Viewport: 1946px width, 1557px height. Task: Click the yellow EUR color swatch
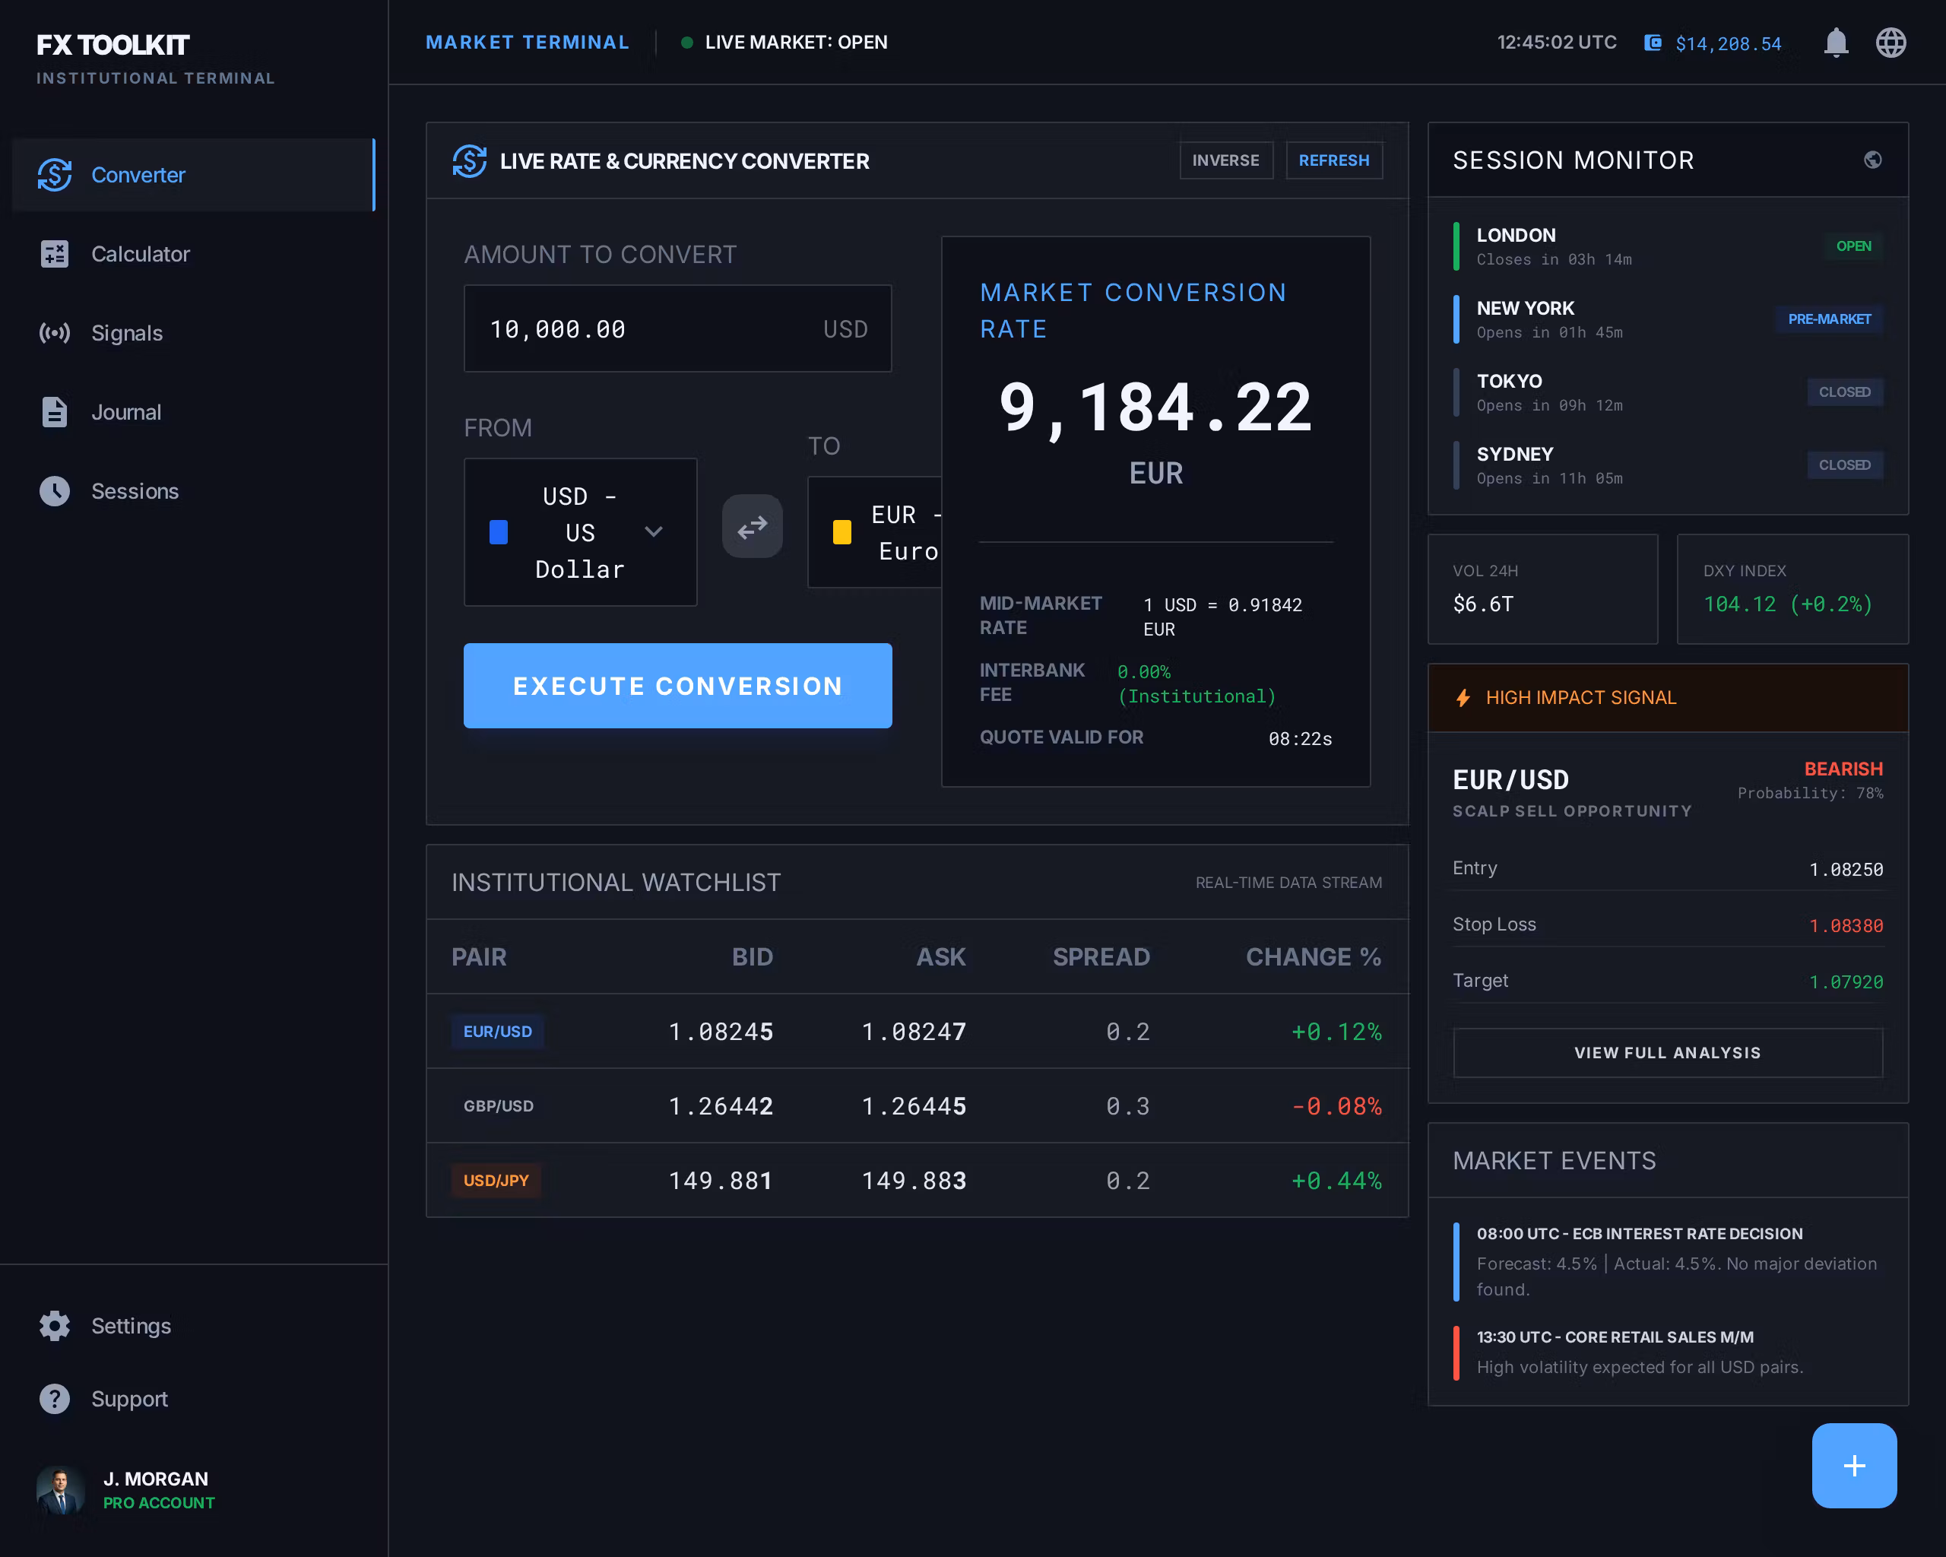(842, 531)
